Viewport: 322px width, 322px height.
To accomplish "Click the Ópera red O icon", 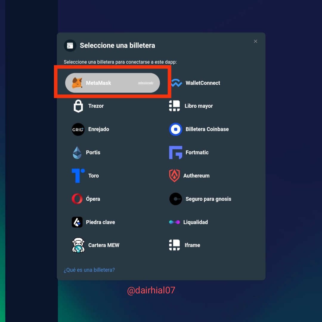I will tap(77, 199).
